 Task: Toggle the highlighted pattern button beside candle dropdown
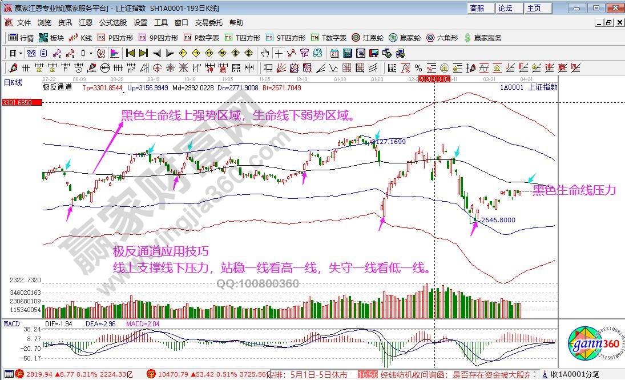pos(100,53)
